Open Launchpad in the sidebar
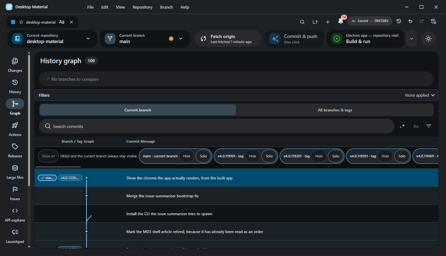 pos(15,236)
